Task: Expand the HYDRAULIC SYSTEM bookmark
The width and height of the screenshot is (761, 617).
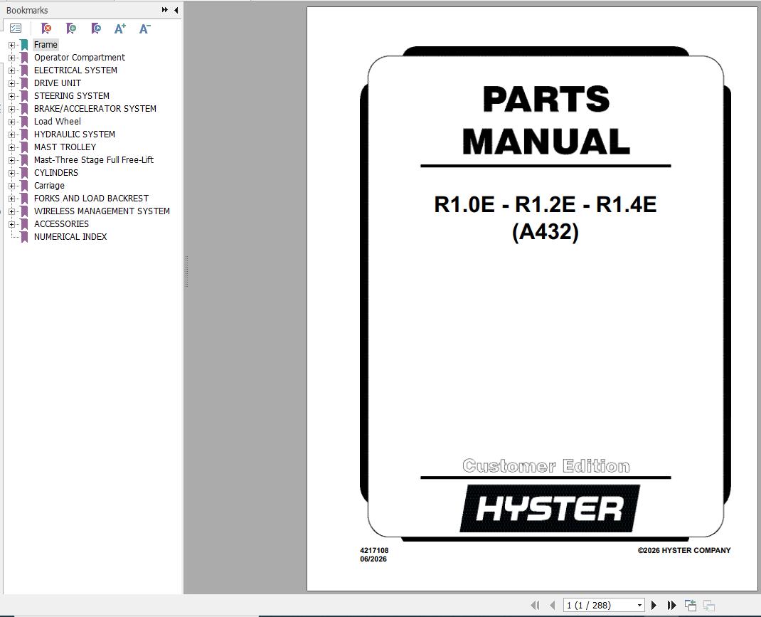Action: click(11, 135)
